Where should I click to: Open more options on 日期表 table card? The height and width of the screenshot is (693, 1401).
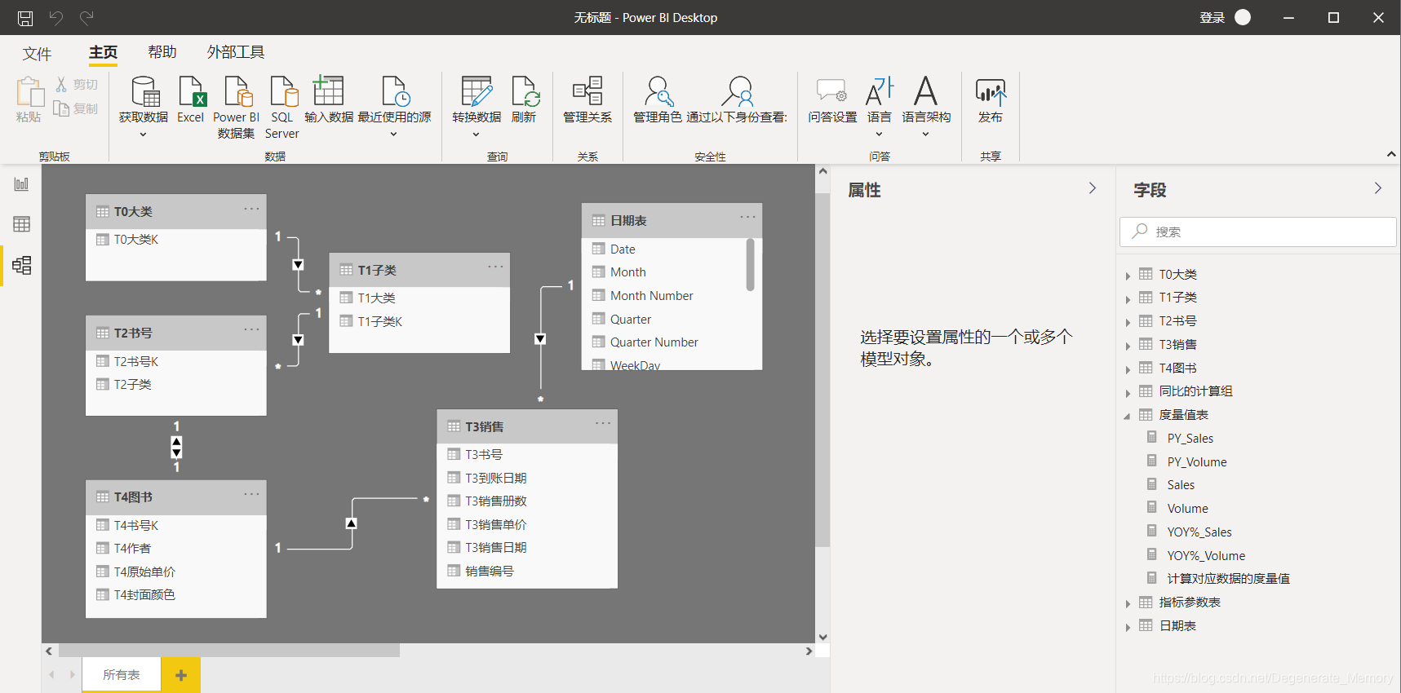pyautogui.click(x=747, y=217)
